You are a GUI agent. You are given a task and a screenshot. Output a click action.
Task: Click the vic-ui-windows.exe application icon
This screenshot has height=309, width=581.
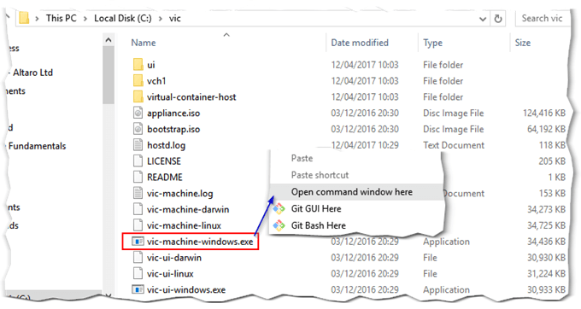tap(138, 289)
